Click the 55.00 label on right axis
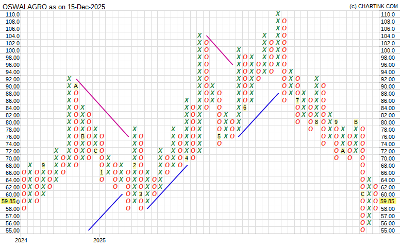This screenshot has height=249, width=401. click(387, 230)
